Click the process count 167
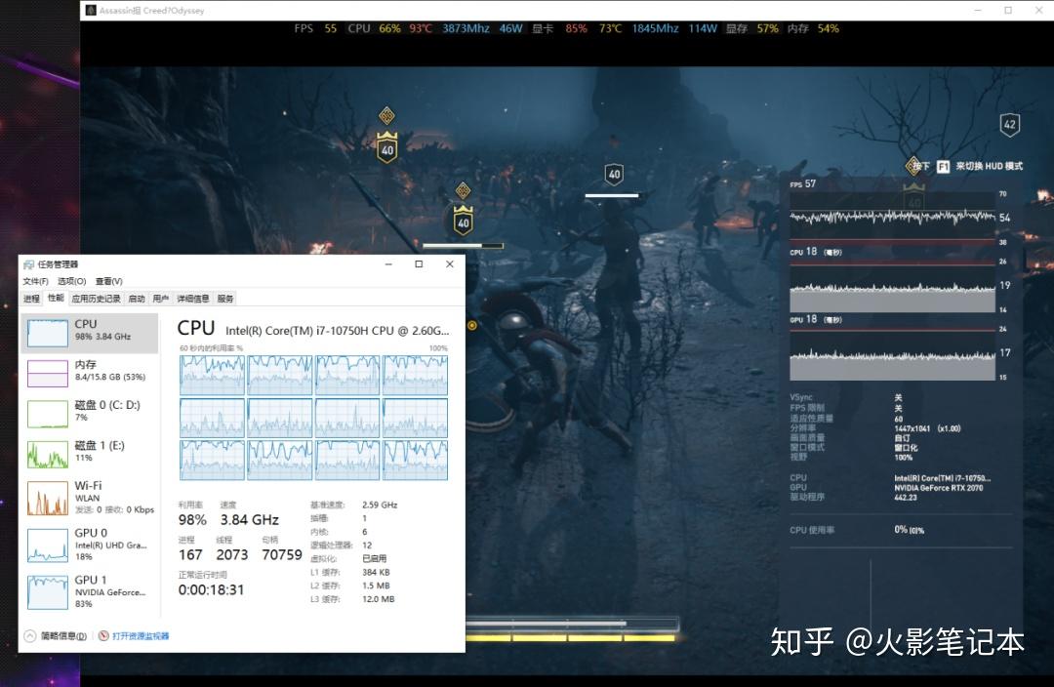Screen dimensions: 1054x687 click(x=190, y=554)
